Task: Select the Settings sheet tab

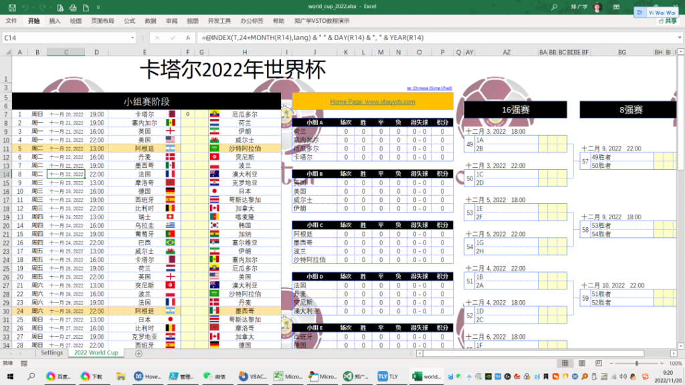Action: (52, 353)
